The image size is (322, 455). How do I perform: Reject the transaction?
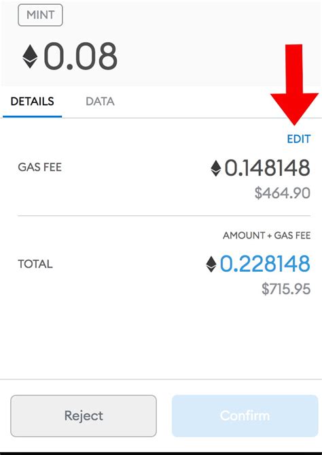tap(84, 415)
